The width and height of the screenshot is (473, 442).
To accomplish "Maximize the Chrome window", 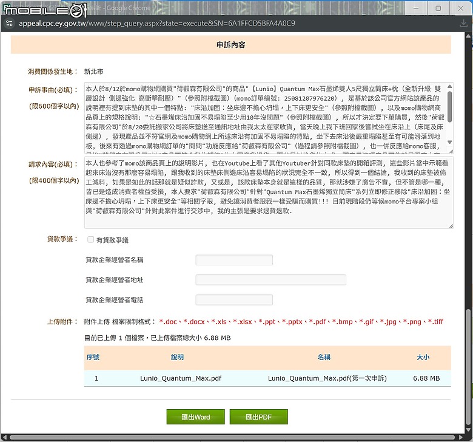I will (x=438, y=8).
